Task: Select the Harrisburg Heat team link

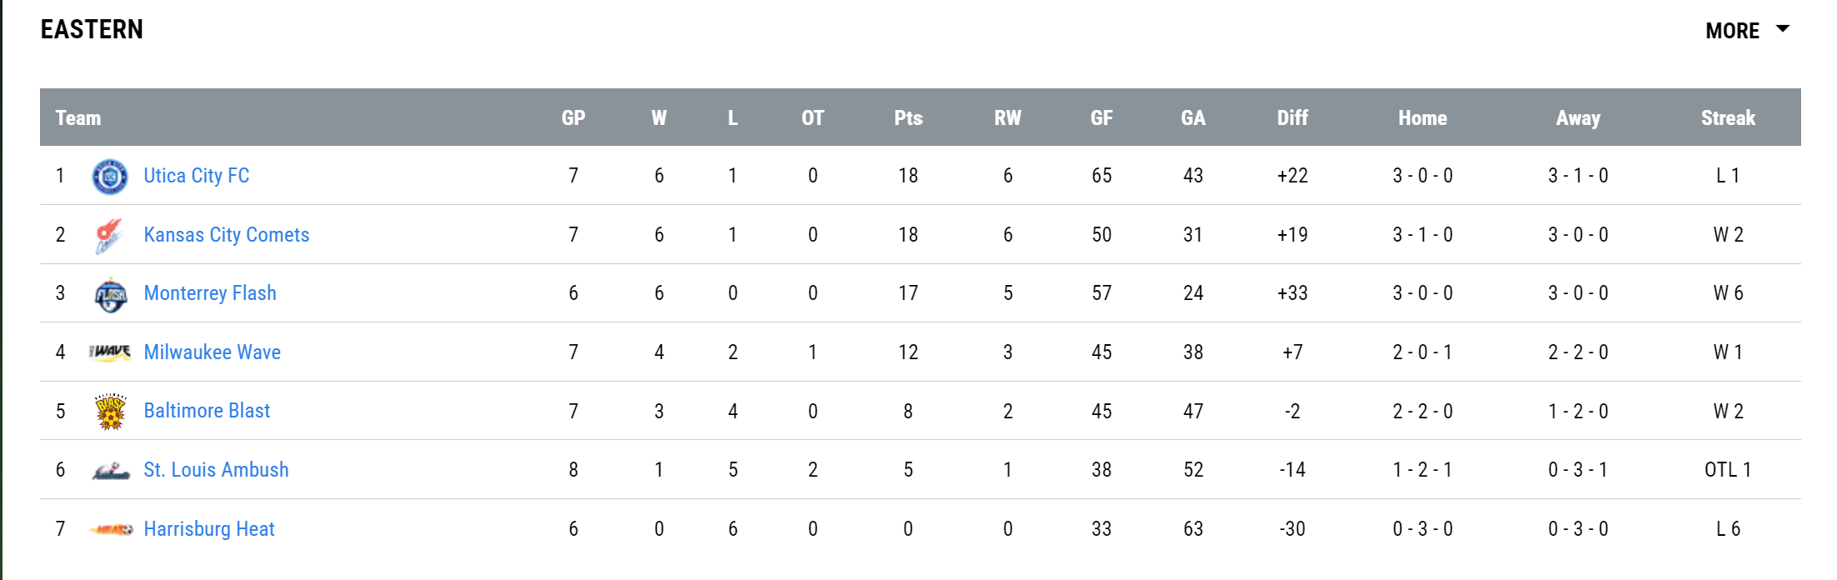Action: (209, 529)
